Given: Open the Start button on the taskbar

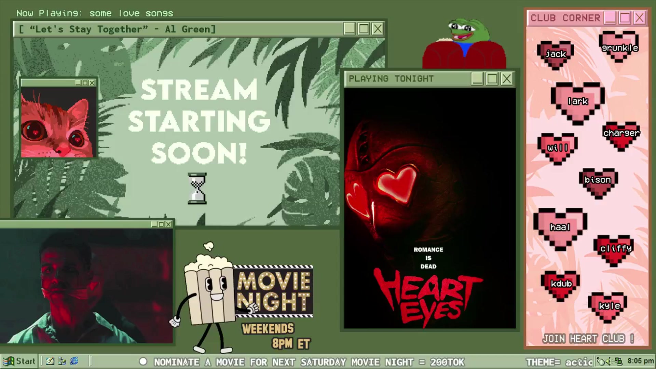Looking at the screenshot, I should coord(19,361).
